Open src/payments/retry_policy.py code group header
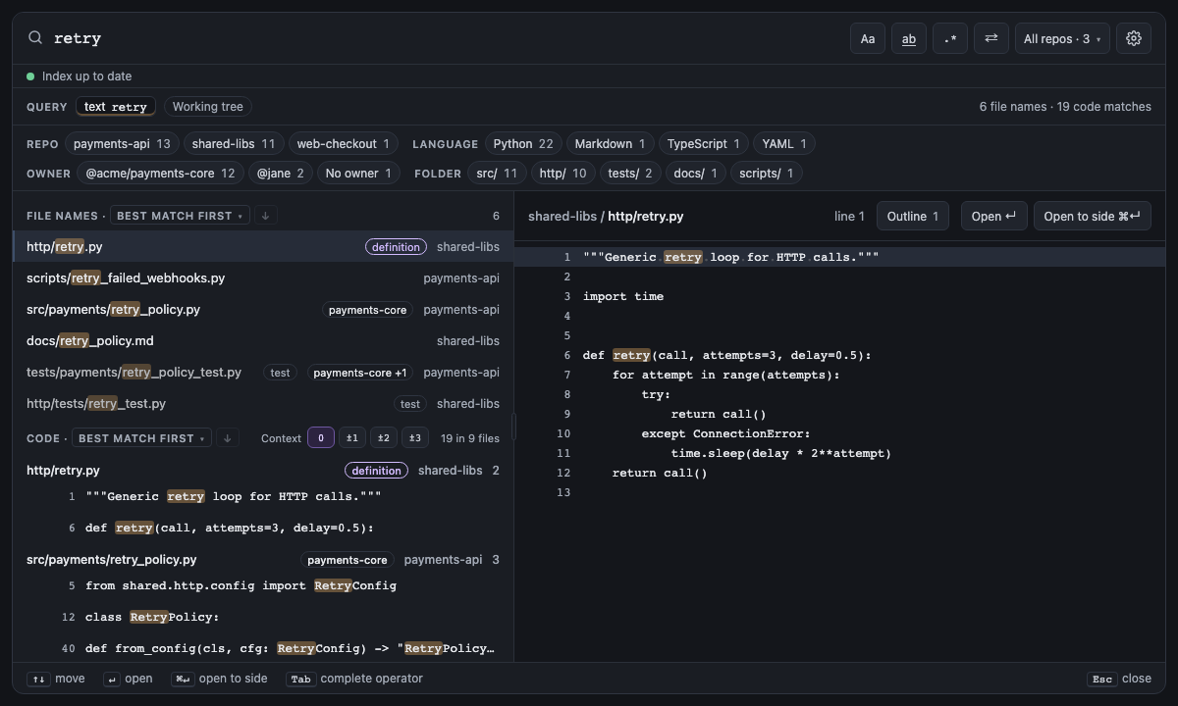Viewport: 1178px width, 706px height. pos(263,560)
